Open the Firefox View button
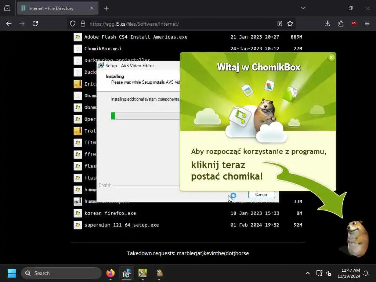Screen dimensions: 376x282 [x=7, y=8]
